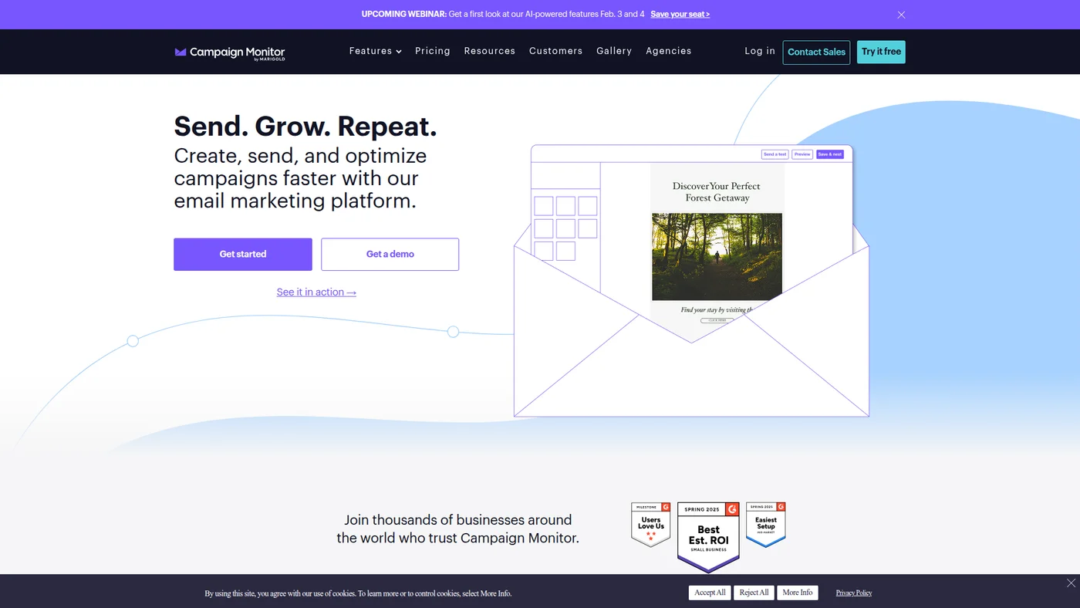
Task: Accept all cookies
Action: click(x=709, y=593)
